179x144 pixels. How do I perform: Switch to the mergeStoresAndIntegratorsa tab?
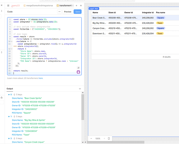point(38,5)
